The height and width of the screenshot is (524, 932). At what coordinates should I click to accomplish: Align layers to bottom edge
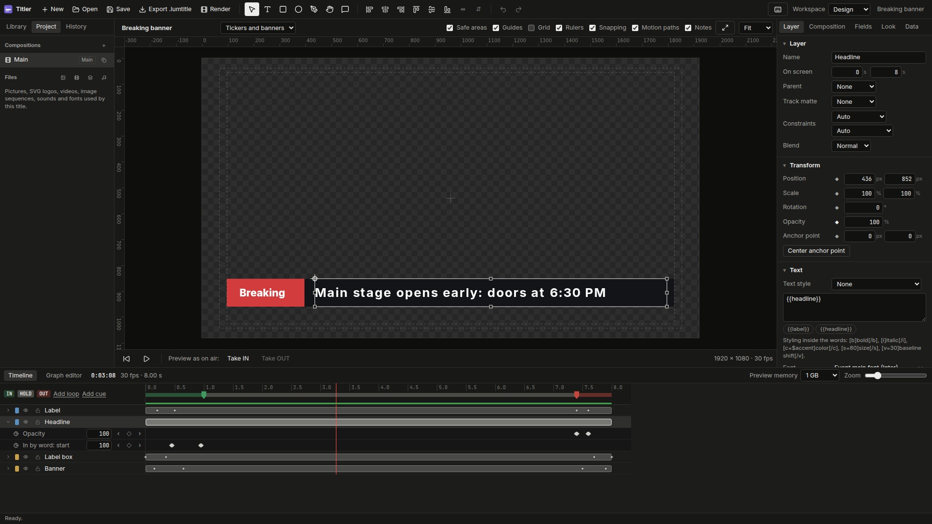447,9
